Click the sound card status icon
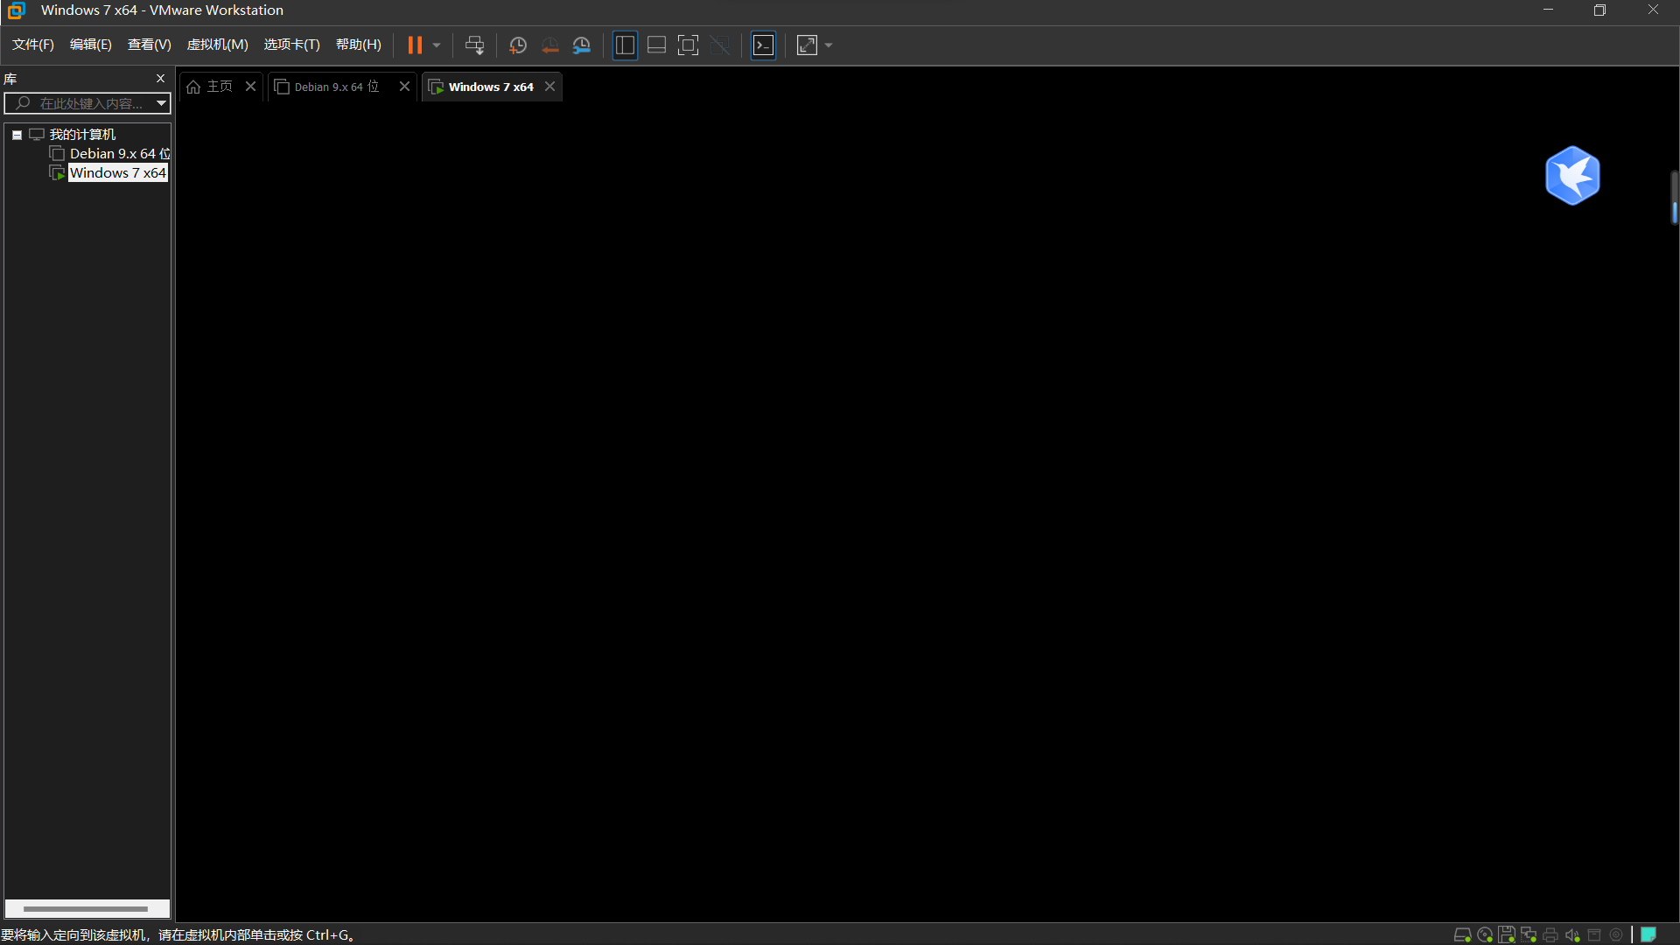Screen dimensions: 1680x945 [x=1572, y=935]
